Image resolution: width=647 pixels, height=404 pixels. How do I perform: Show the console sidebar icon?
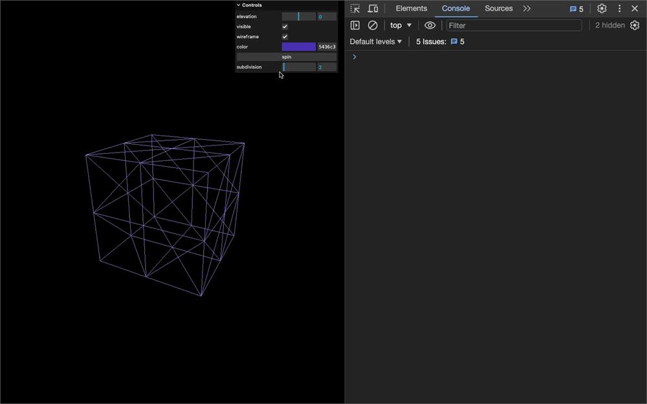coord(355,25)
